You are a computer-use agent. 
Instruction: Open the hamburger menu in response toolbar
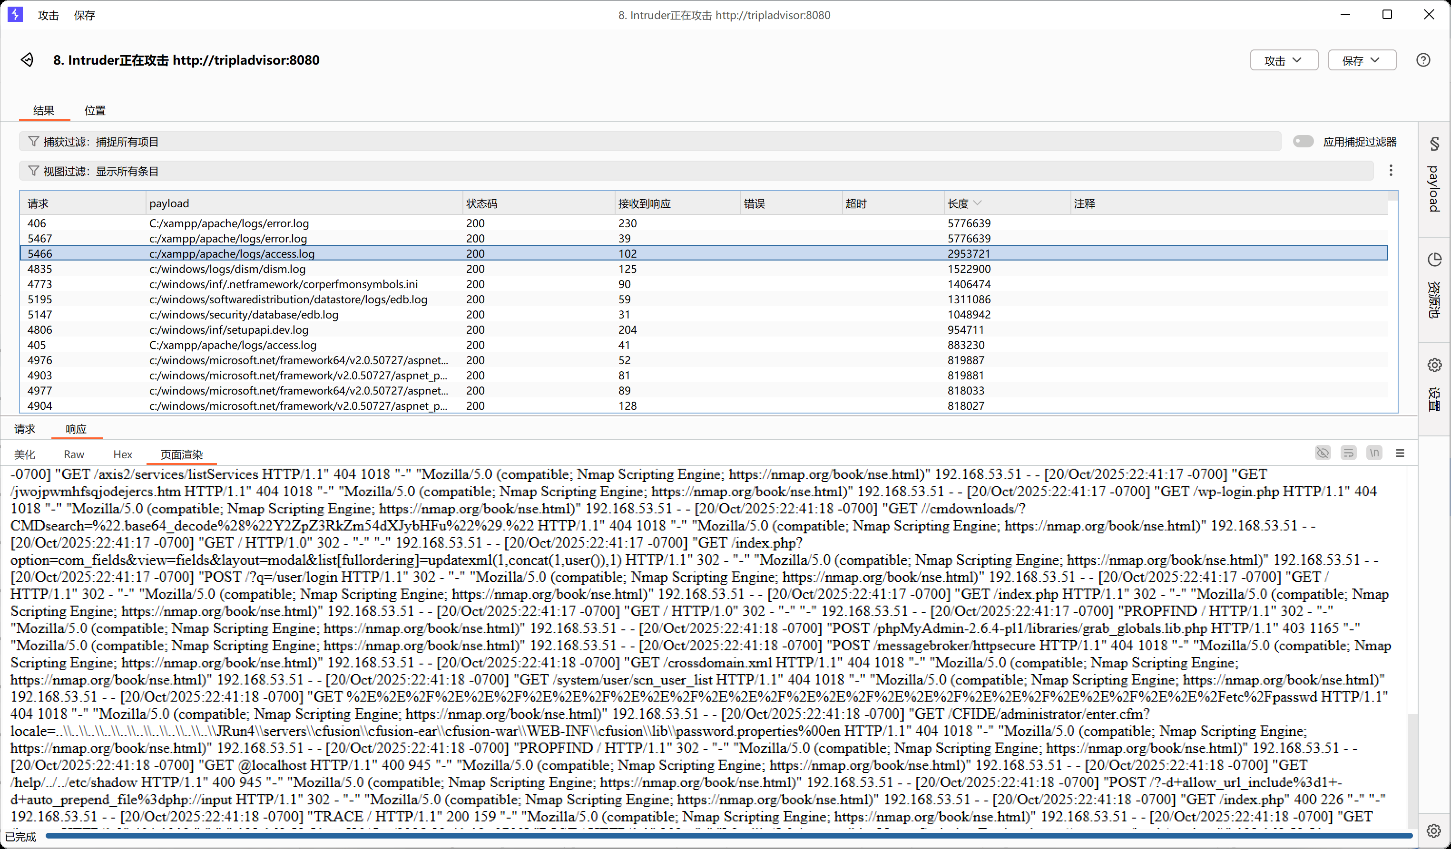point(1401,453)
